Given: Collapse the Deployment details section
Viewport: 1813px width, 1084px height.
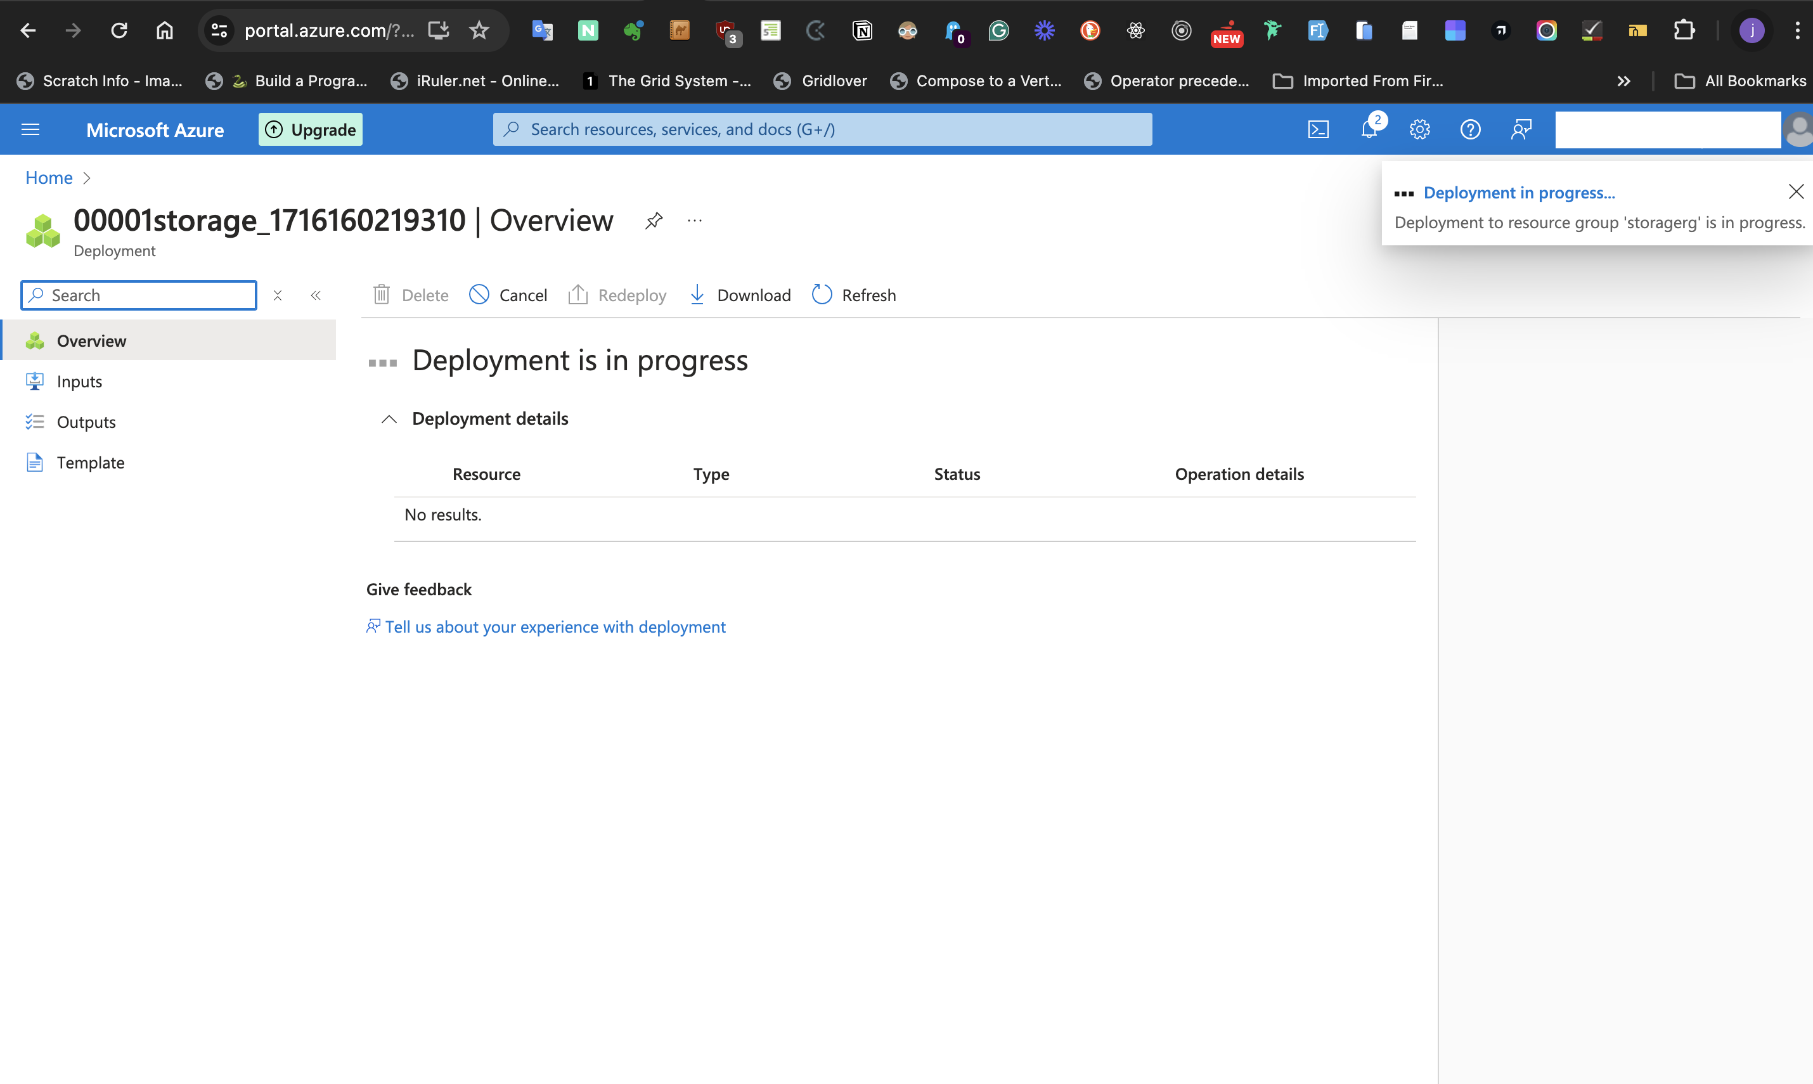Looking at the screenshot, I should point(388,418).
